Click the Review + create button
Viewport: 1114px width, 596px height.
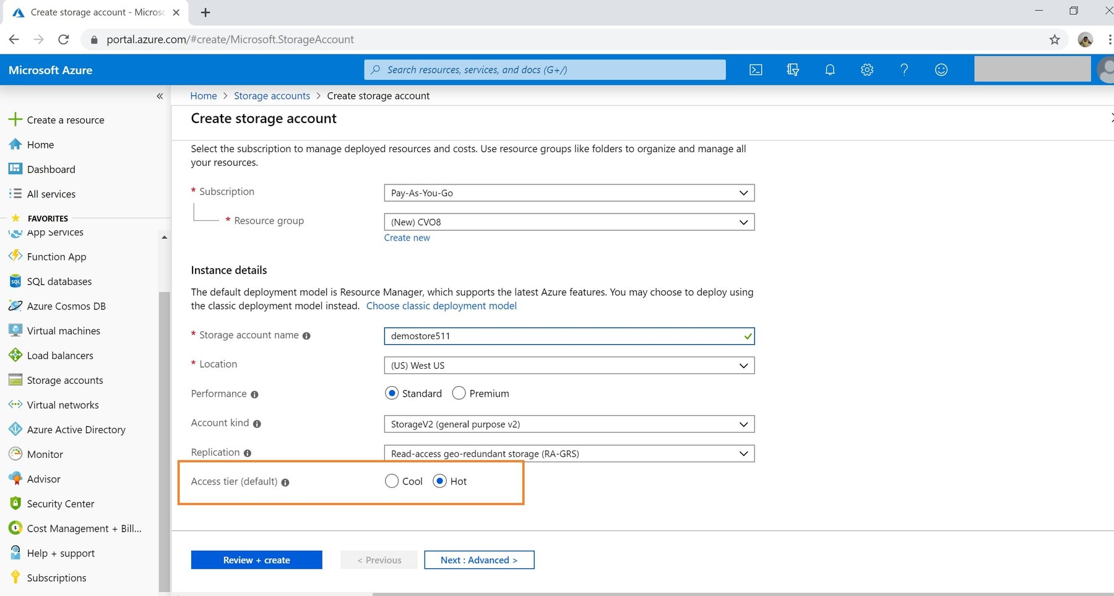pyautogui.click(x=256, y=559)
